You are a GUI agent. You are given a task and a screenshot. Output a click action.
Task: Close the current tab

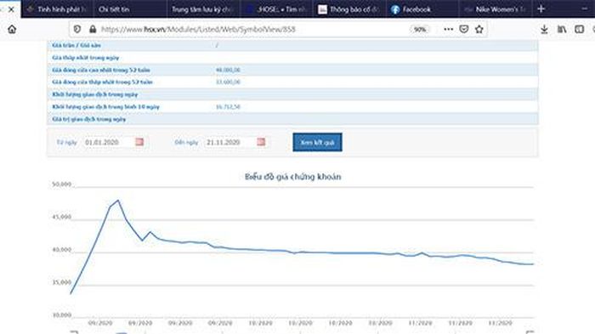pyautogui.click(x=11, y=9)
